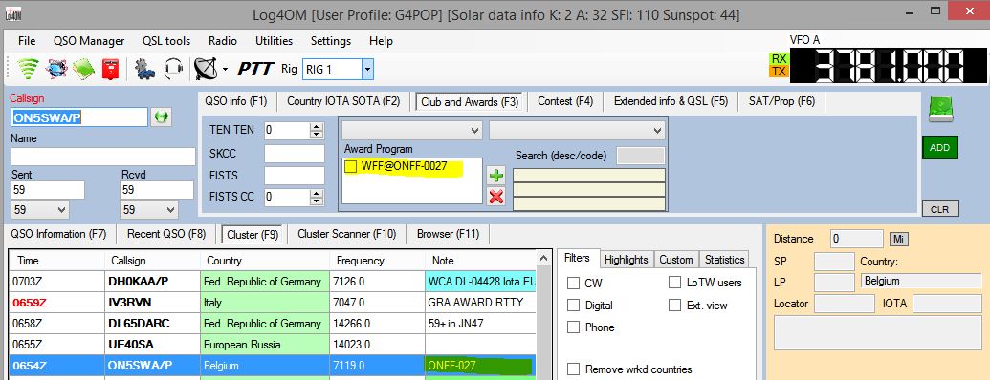Click the green ADD button

pos(939,147)
